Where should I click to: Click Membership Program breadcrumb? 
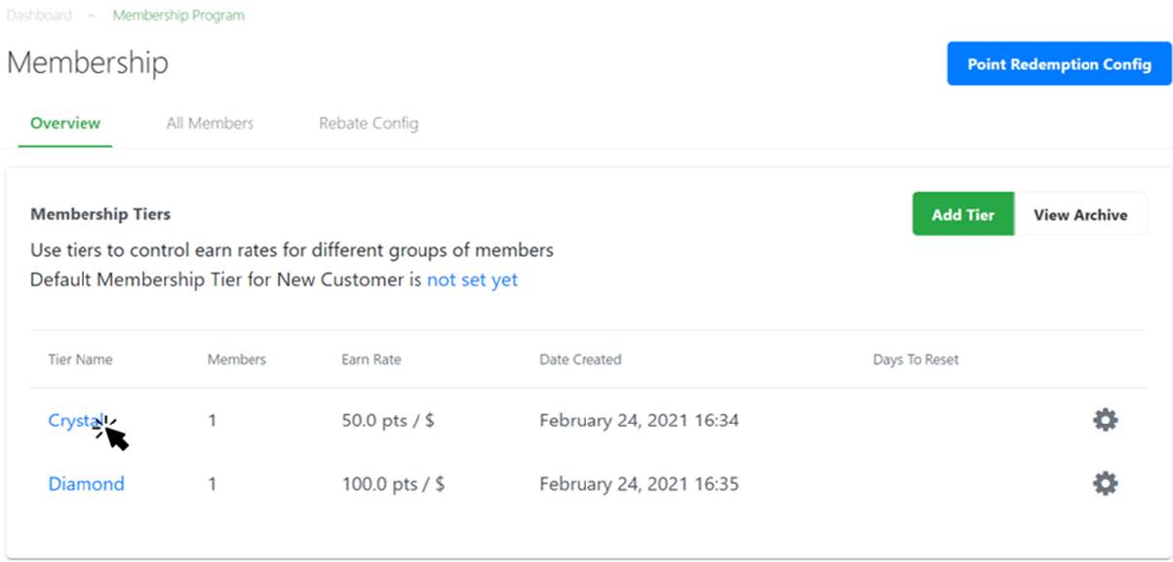click(x=178, y=16)
